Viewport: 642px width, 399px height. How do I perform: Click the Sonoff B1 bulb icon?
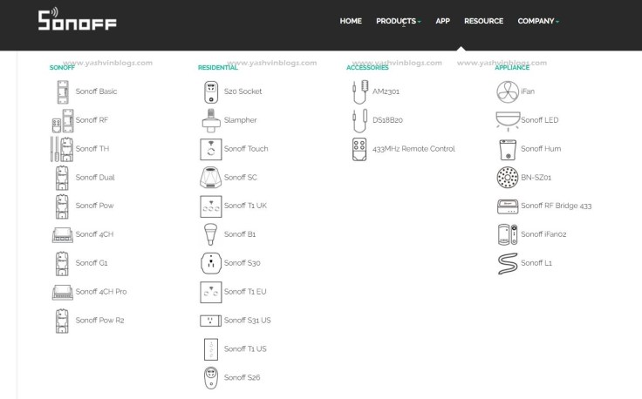[210, 233]
